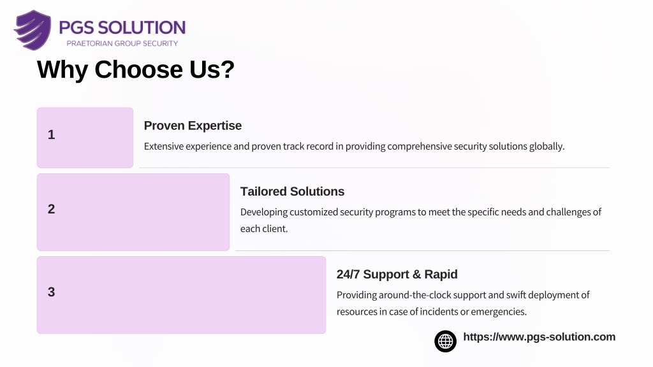Click the Providing around-the-clock support text
This screenshot has height=367, width=653.
click(x=463, y=303)
